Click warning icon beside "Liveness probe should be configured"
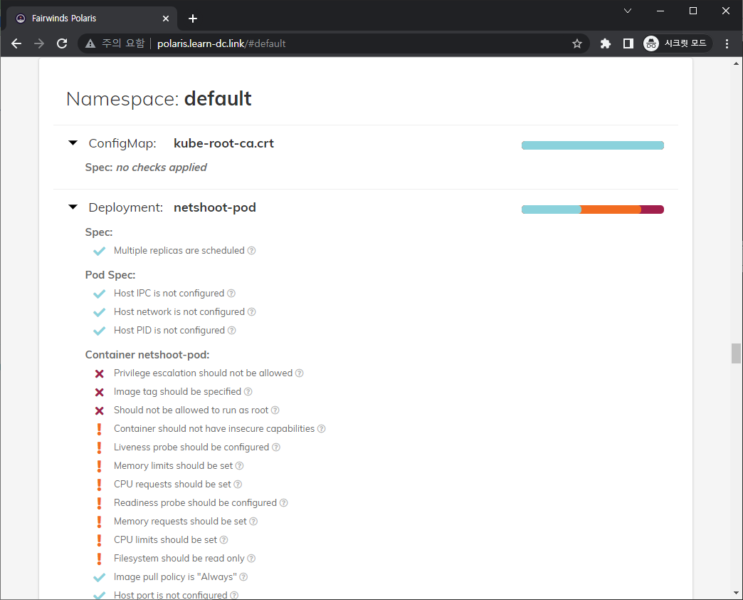This screenshot has height=600, width=743. [99, 447]
